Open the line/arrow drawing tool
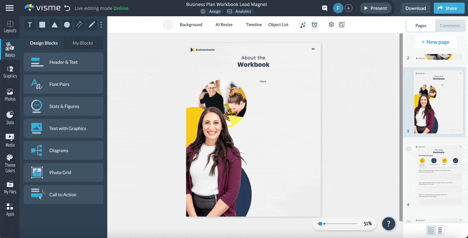Viewport: 468px width, 238px height. (79, 25)
